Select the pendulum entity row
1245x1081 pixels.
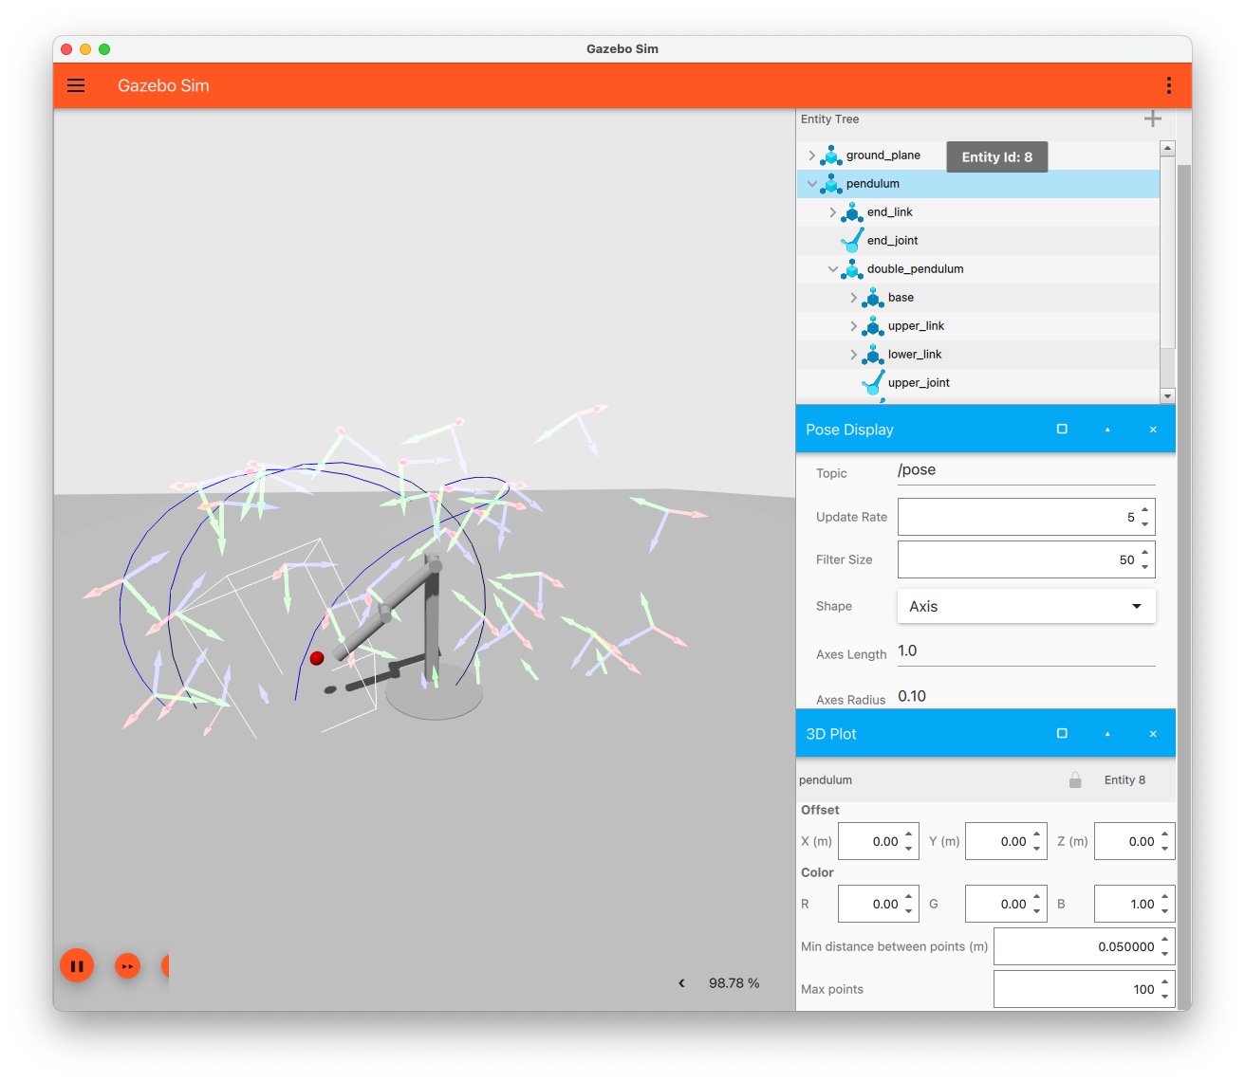[977, 184]
